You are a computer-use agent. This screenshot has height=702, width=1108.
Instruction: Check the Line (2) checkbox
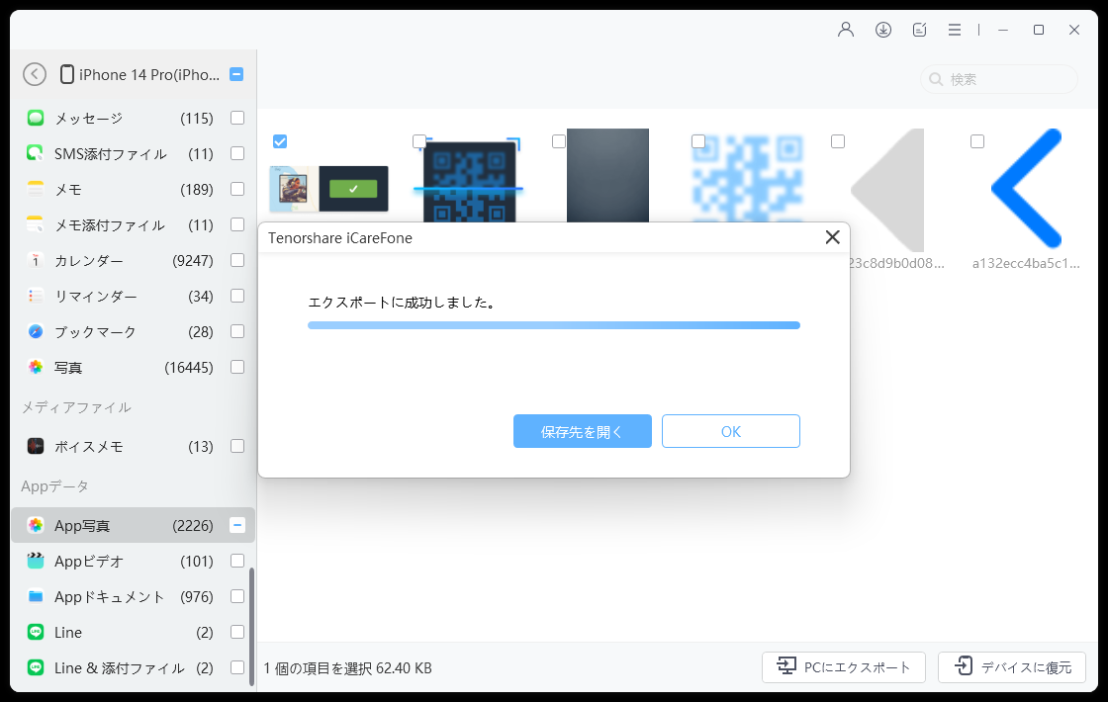coord(237,632)
